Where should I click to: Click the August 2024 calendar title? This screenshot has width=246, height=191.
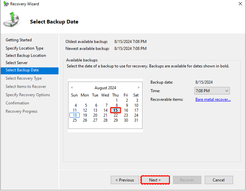coord(105,88)
